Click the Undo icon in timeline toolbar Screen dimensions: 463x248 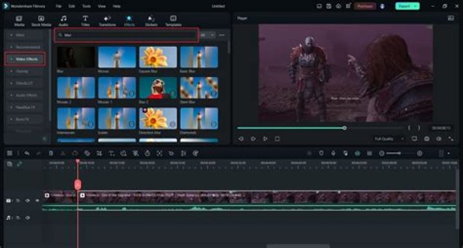pyautogui.click(x=27, y=153)
